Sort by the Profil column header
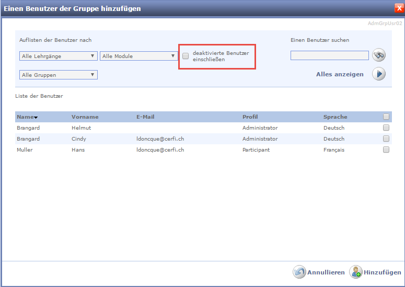 250,117
